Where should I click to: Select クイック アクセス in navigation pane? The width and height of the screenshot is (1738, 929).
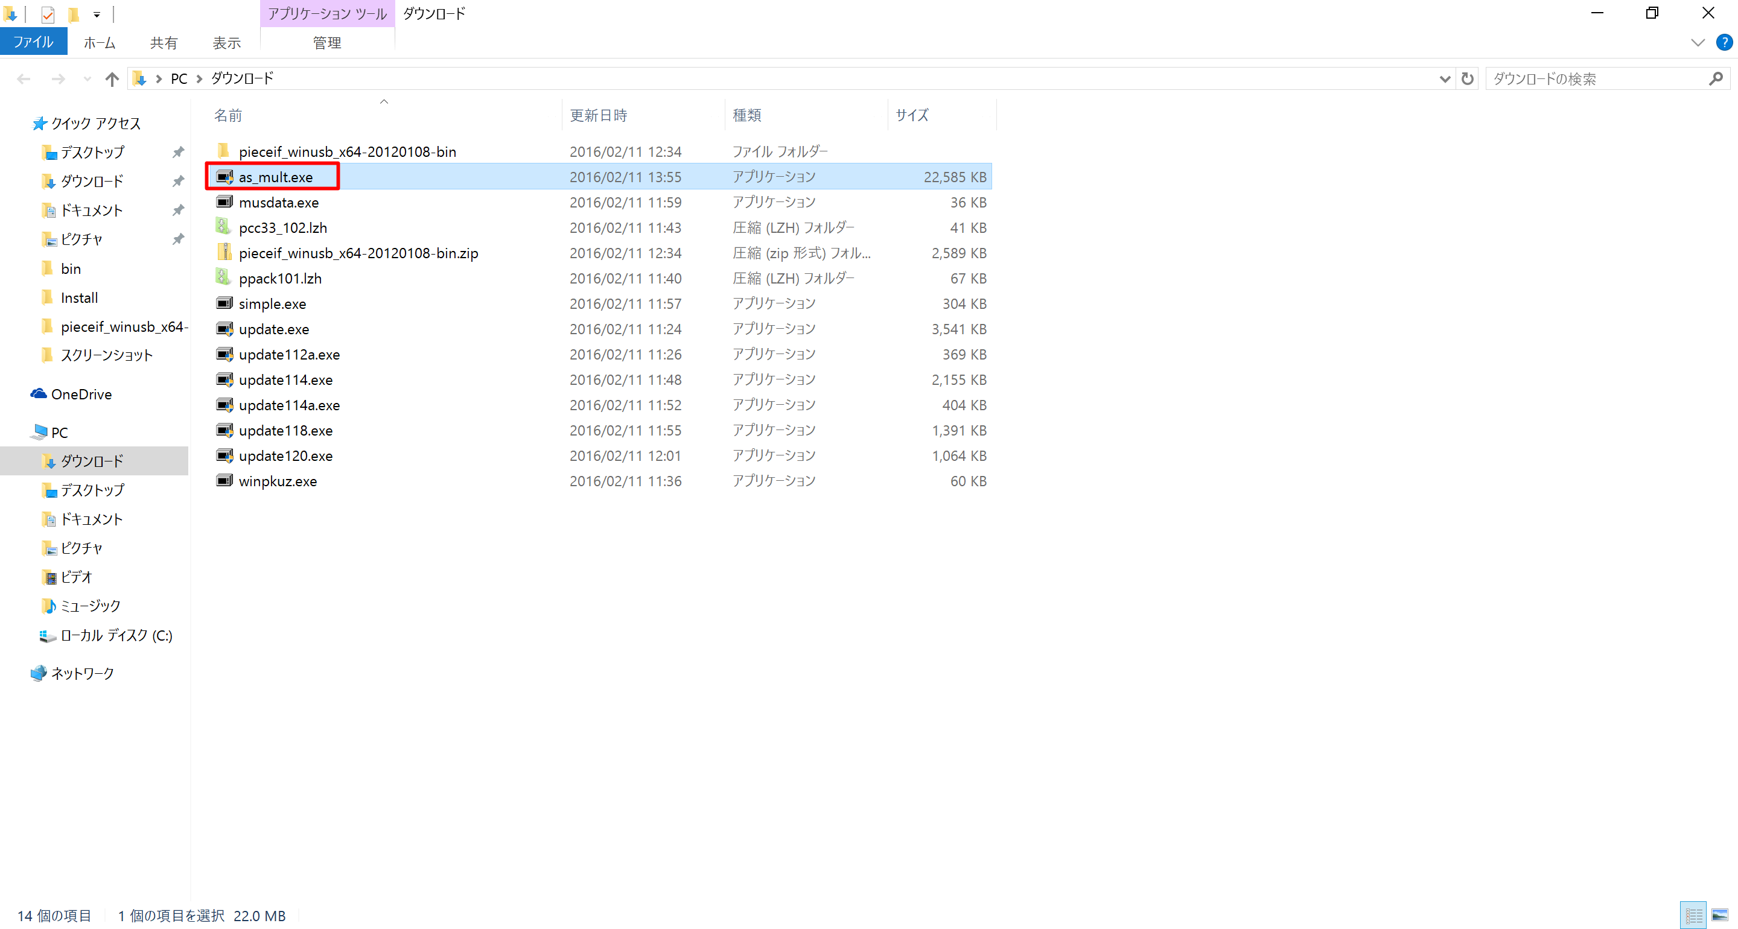click(x=96, y=124)
